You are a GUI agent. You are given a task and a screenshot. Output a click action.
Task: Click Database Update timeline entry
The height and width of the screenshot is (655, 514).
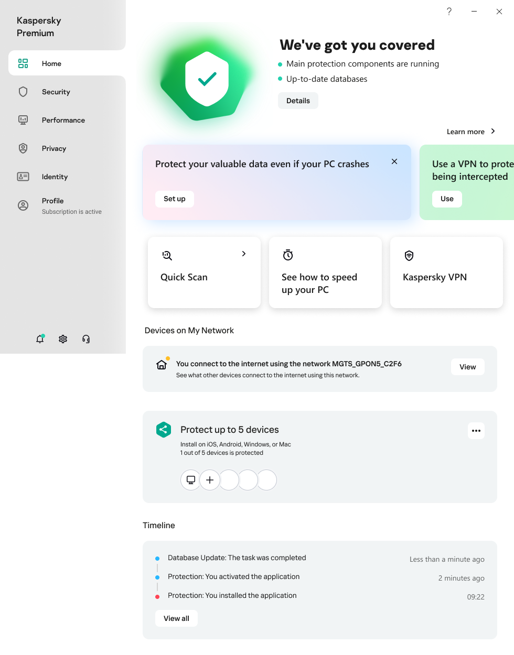237,558
